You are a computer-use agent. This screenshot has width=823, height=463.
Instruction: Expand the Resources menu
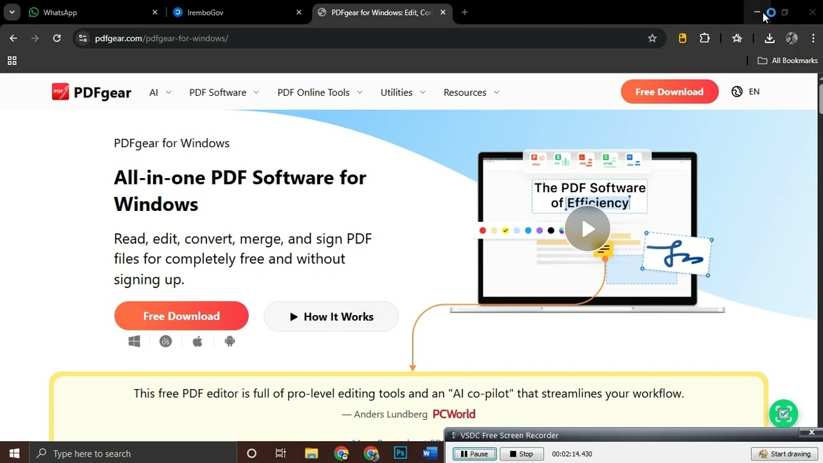[471, 93]
